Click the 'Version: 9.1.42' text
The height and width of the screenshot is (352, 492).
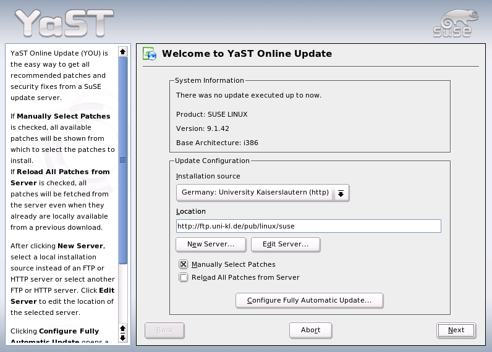point(202,128)
